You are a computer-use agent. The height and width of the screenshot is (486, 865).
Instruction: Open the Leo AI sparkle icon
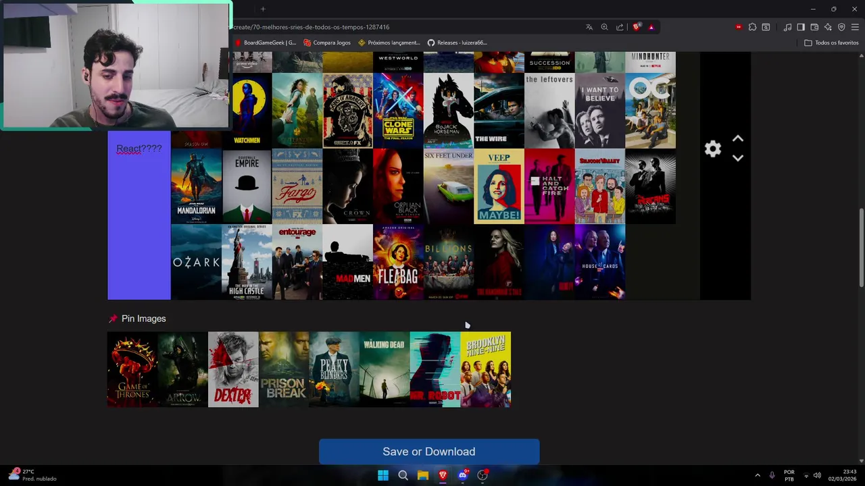tap(828, 27)
